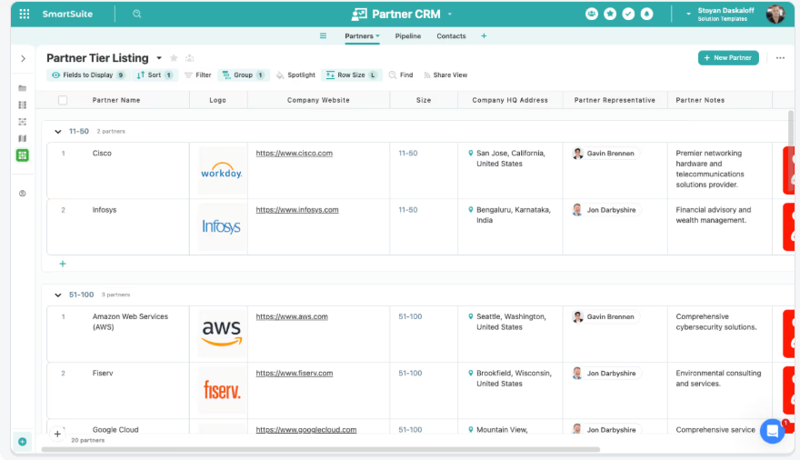Open the googlecloud.com website link
This screenshot has height=460, width=800.
pos(306,429)
